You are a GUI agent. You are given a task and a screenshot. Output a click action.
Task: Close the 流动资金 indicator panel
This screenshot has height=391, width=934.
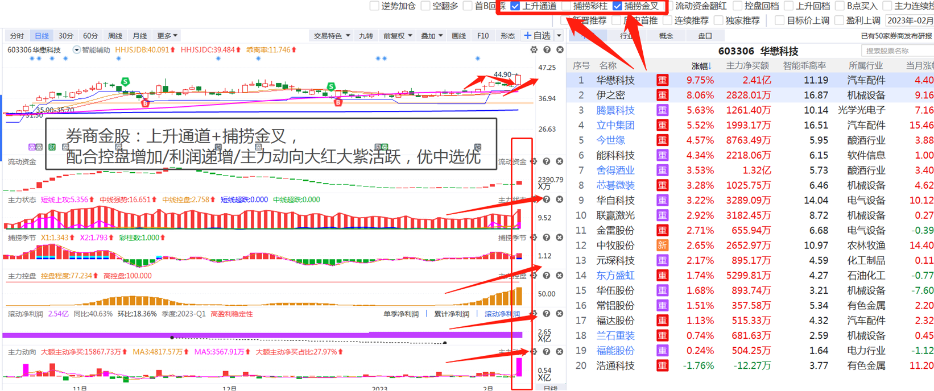coord(560,161)
